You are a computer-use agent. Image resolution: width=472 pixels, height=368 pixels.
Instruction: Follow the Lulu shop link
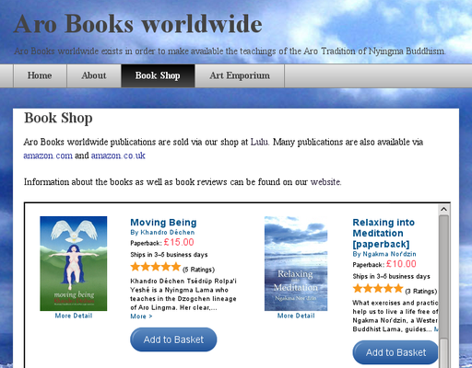click(259, 142)
